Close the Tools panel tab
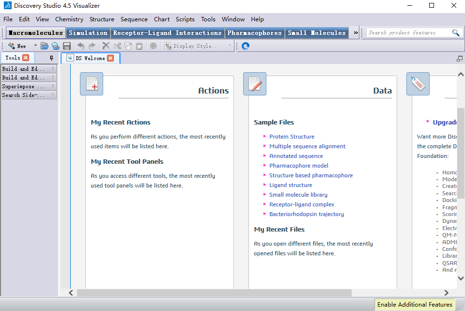465x311 pixels. (x=26, y=58)
